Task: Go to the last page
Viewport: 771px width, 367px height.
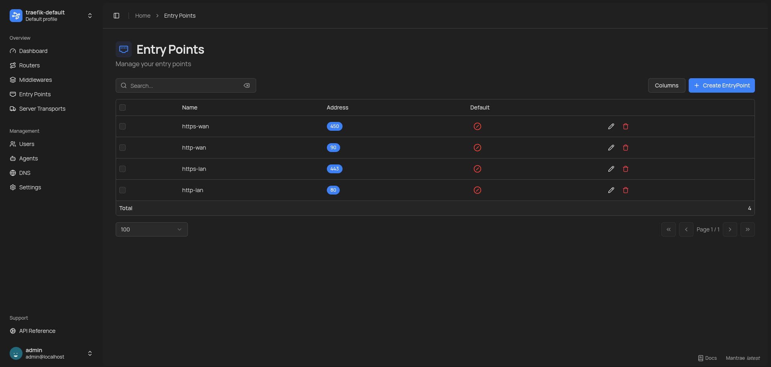Action: [747, 229]
